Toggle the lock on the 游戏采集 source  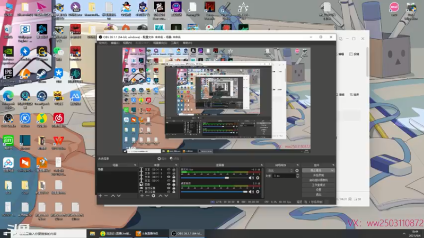pos(174,188)
